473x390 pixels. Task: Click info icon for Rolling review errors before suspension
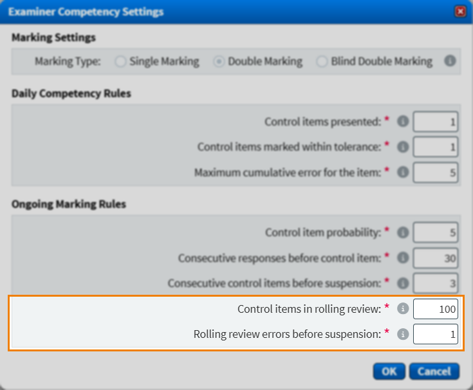point(403,334)
